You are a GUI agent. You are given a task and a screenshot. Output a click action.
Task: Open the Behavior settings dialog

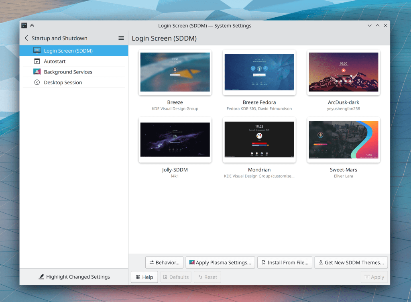(164, 263)
